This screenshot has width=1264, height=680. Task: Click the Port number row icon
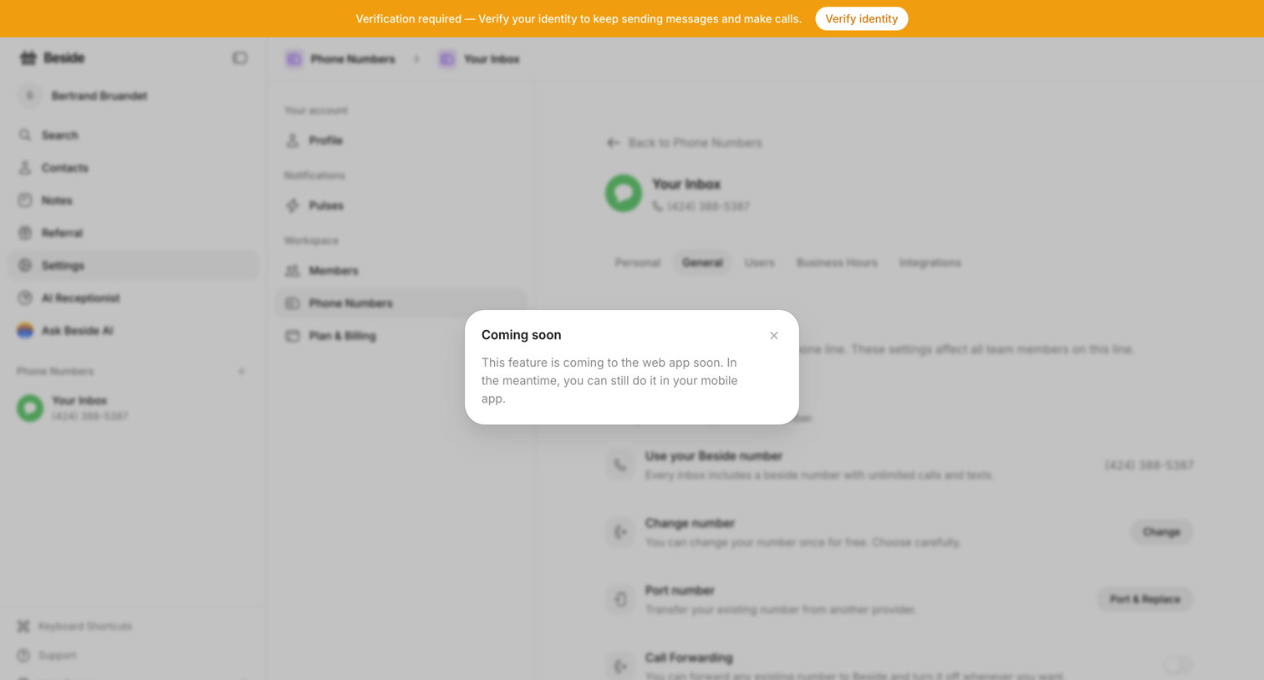click(620, 599)
